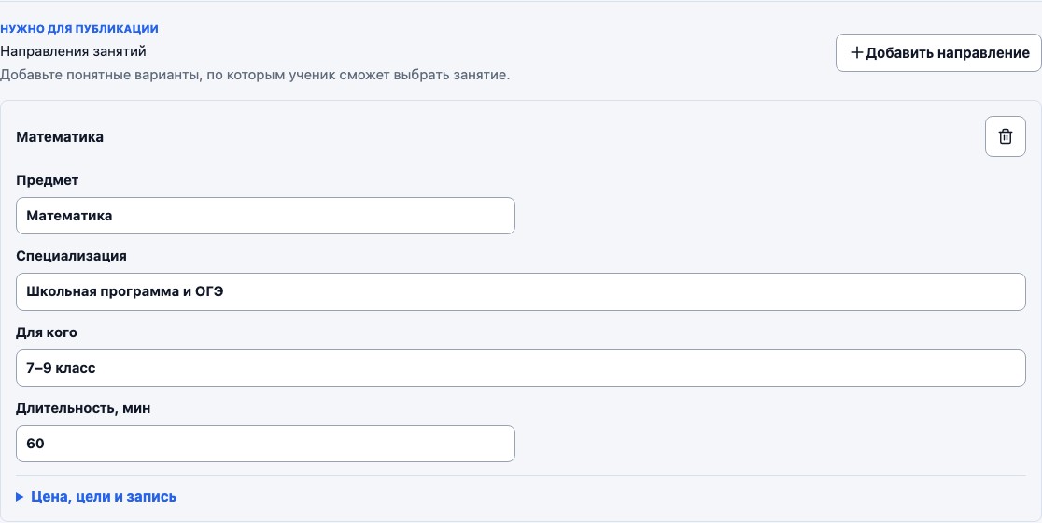The image size is (1042, 523).
Task: Place cursor after Школьная программа и ОГЭ text
Action: point(226,291)
